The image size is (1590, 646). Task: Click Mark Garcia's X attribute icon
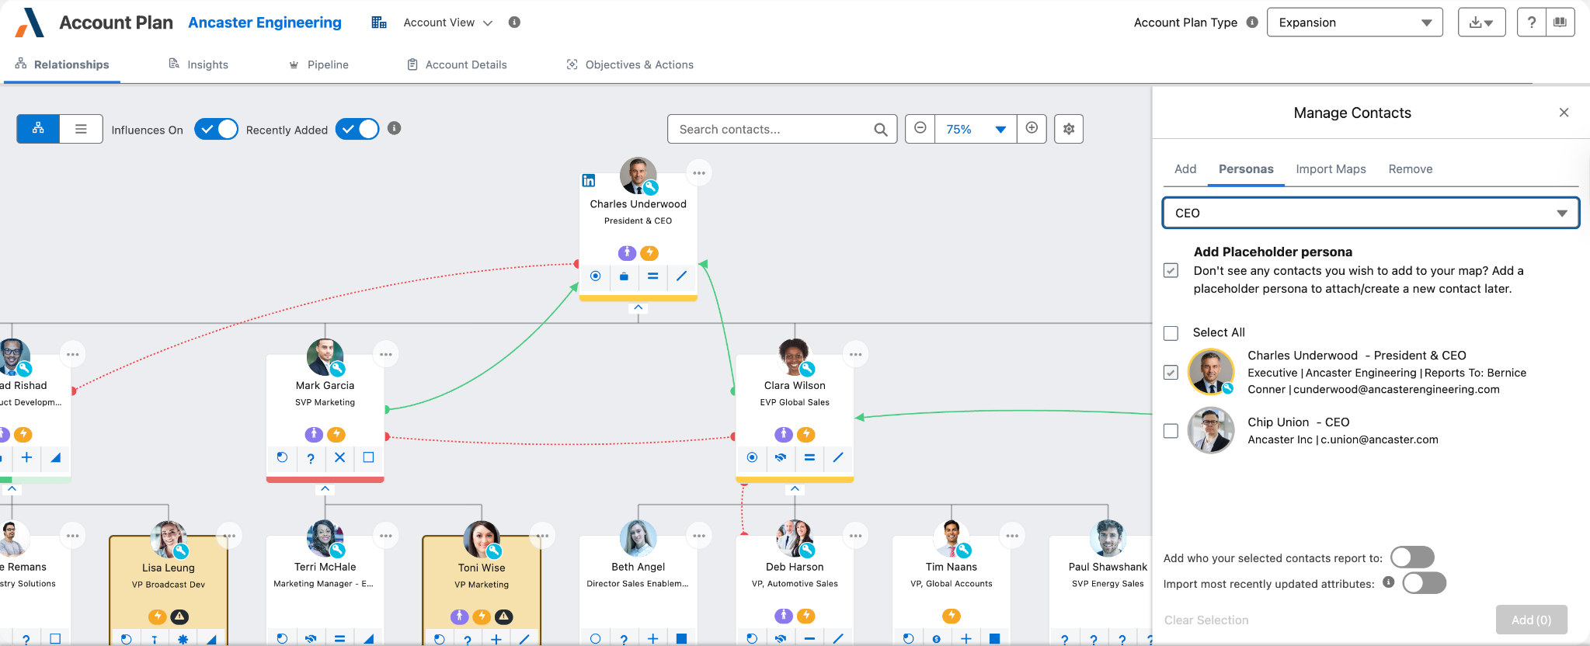tap(339, 457)
